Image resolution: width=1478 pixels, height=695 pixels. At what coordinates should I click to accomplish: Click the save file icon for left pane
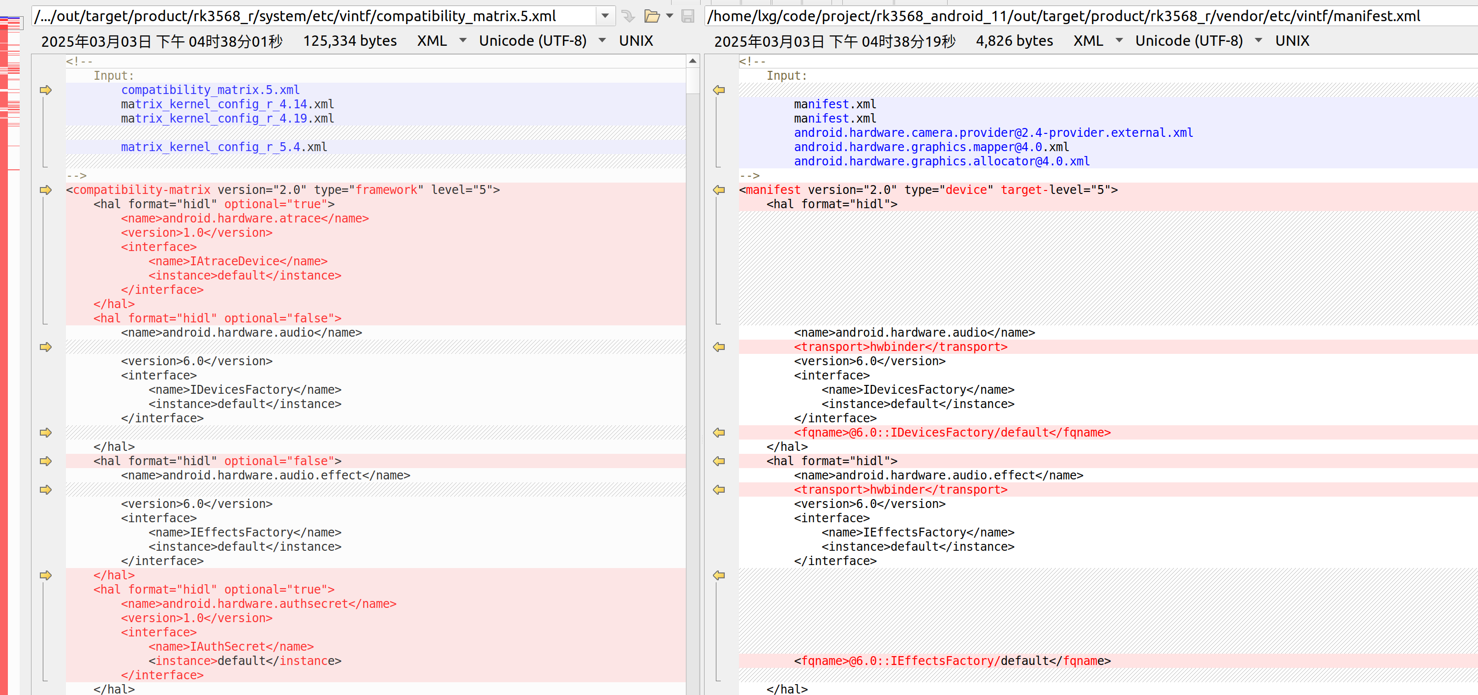click(688, 16)
